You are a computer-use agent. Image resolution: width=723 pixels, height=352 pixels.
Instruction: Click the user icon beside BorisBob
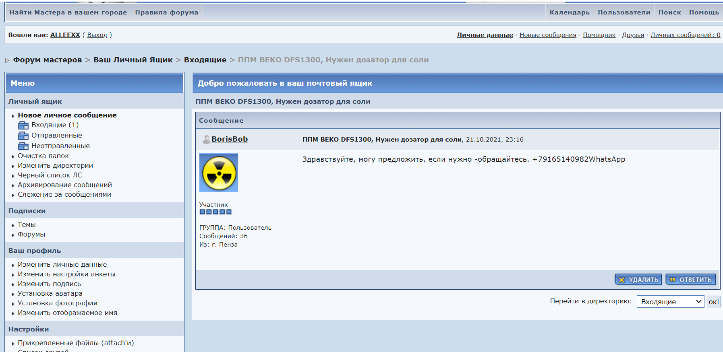[x=206, y=139]
